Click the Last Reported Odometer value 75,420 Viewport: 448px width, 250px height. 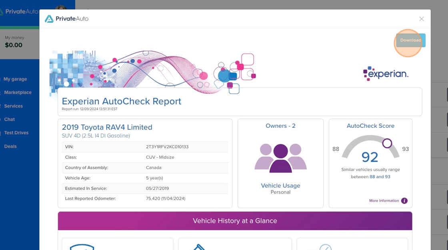click(x=166, y=198)
